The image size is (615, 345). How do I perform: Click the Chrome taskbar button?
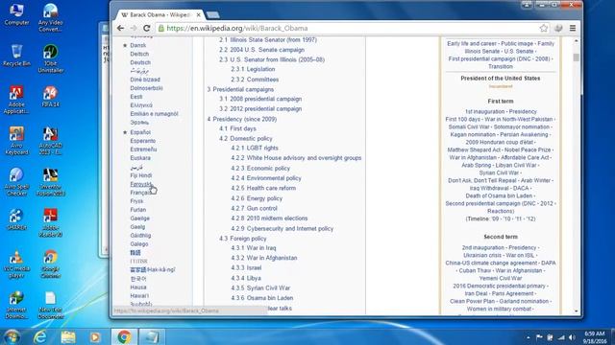[x=124, y=336]
